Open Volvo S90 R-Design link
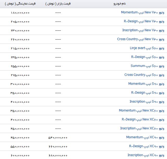The height and width of the screenshot is (159, 167). pos(148,93)
